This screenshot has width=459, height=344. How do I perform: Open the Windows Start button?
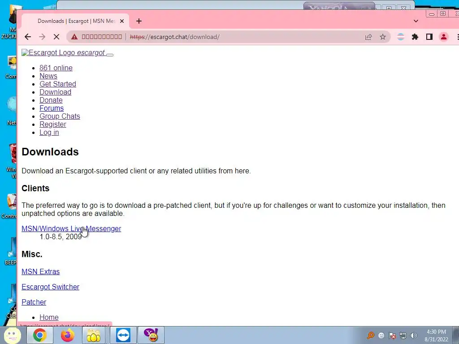click(12, 335)
